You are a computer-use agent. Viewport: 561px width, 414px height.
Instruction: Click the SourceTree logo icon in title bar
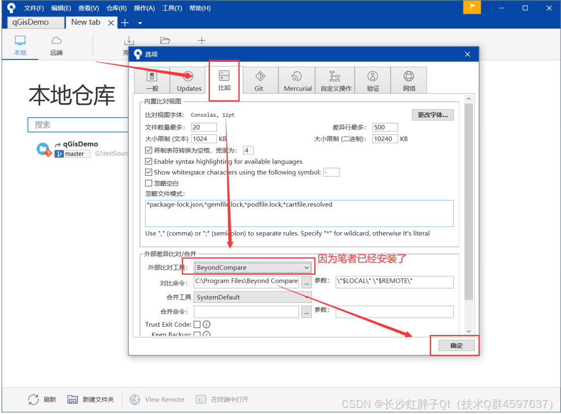12,8
